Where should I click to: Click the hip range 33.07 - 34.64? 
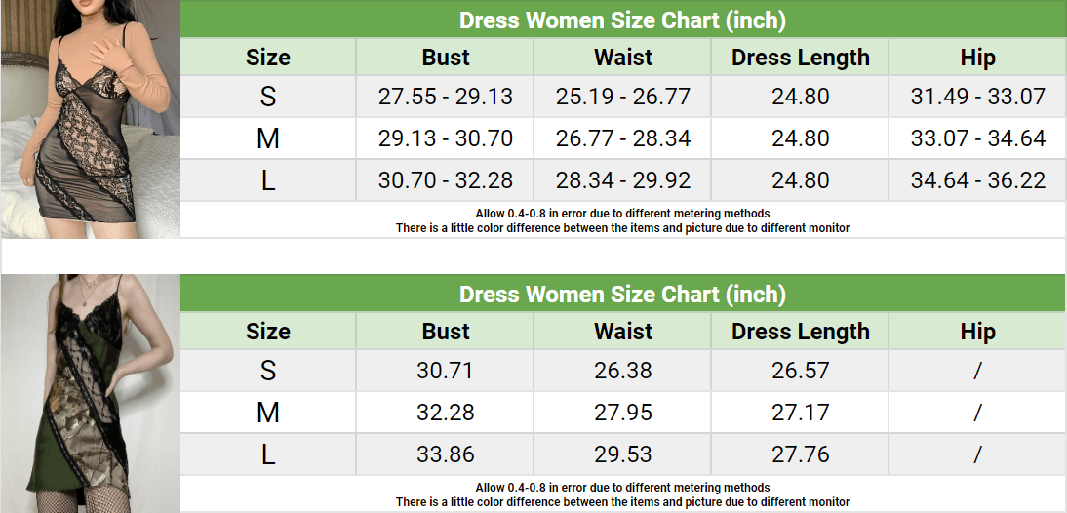(x=977, y=138)
